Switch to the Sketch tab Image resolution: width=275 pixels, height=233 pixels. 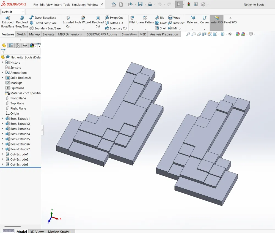point(21,34)
